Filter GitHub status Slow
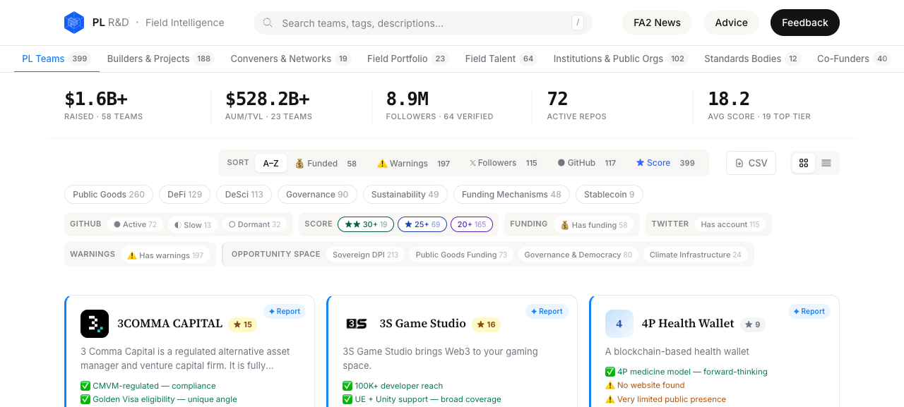The height and width of the screenshot is (407, 904). pos(193,224)
